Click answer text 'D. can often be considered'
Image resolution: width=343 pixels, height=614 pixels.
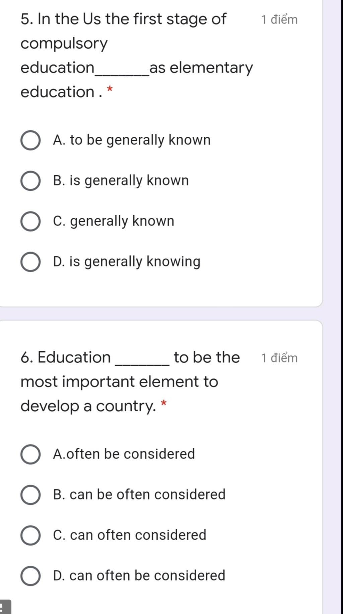[139, 576]
